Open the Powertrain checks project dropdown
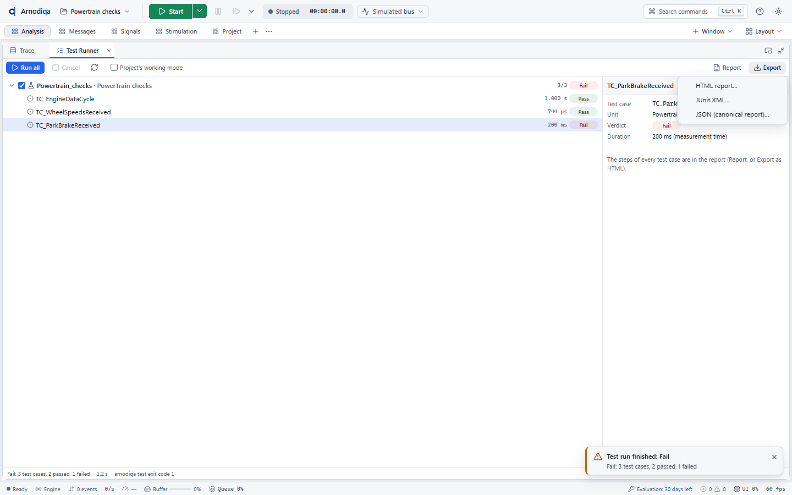This screenshot has height=495, width=792. point(95,12)
